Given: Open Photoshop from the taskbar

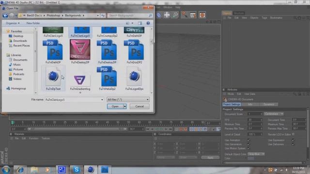Looking at the screenshot, I should coord(105,170).
